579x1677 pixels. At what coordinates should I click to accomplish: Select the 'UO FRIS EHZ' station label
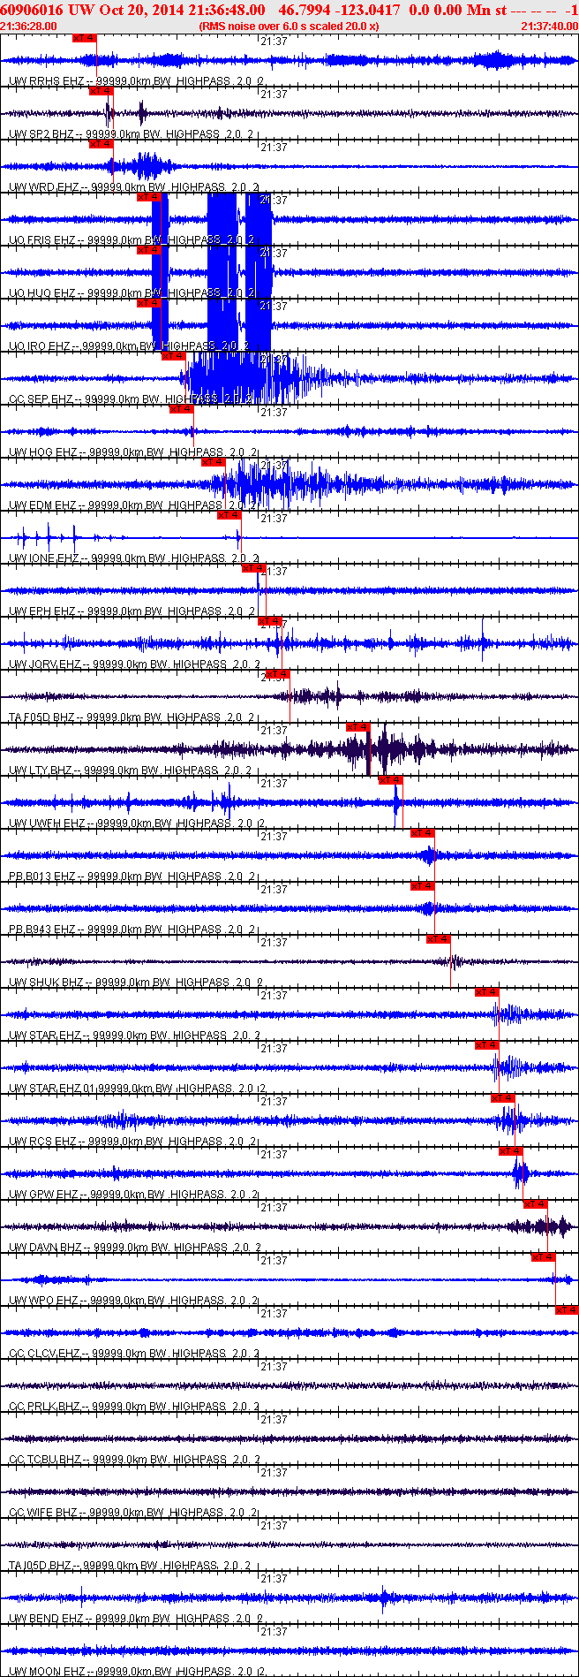pos(42,240)
